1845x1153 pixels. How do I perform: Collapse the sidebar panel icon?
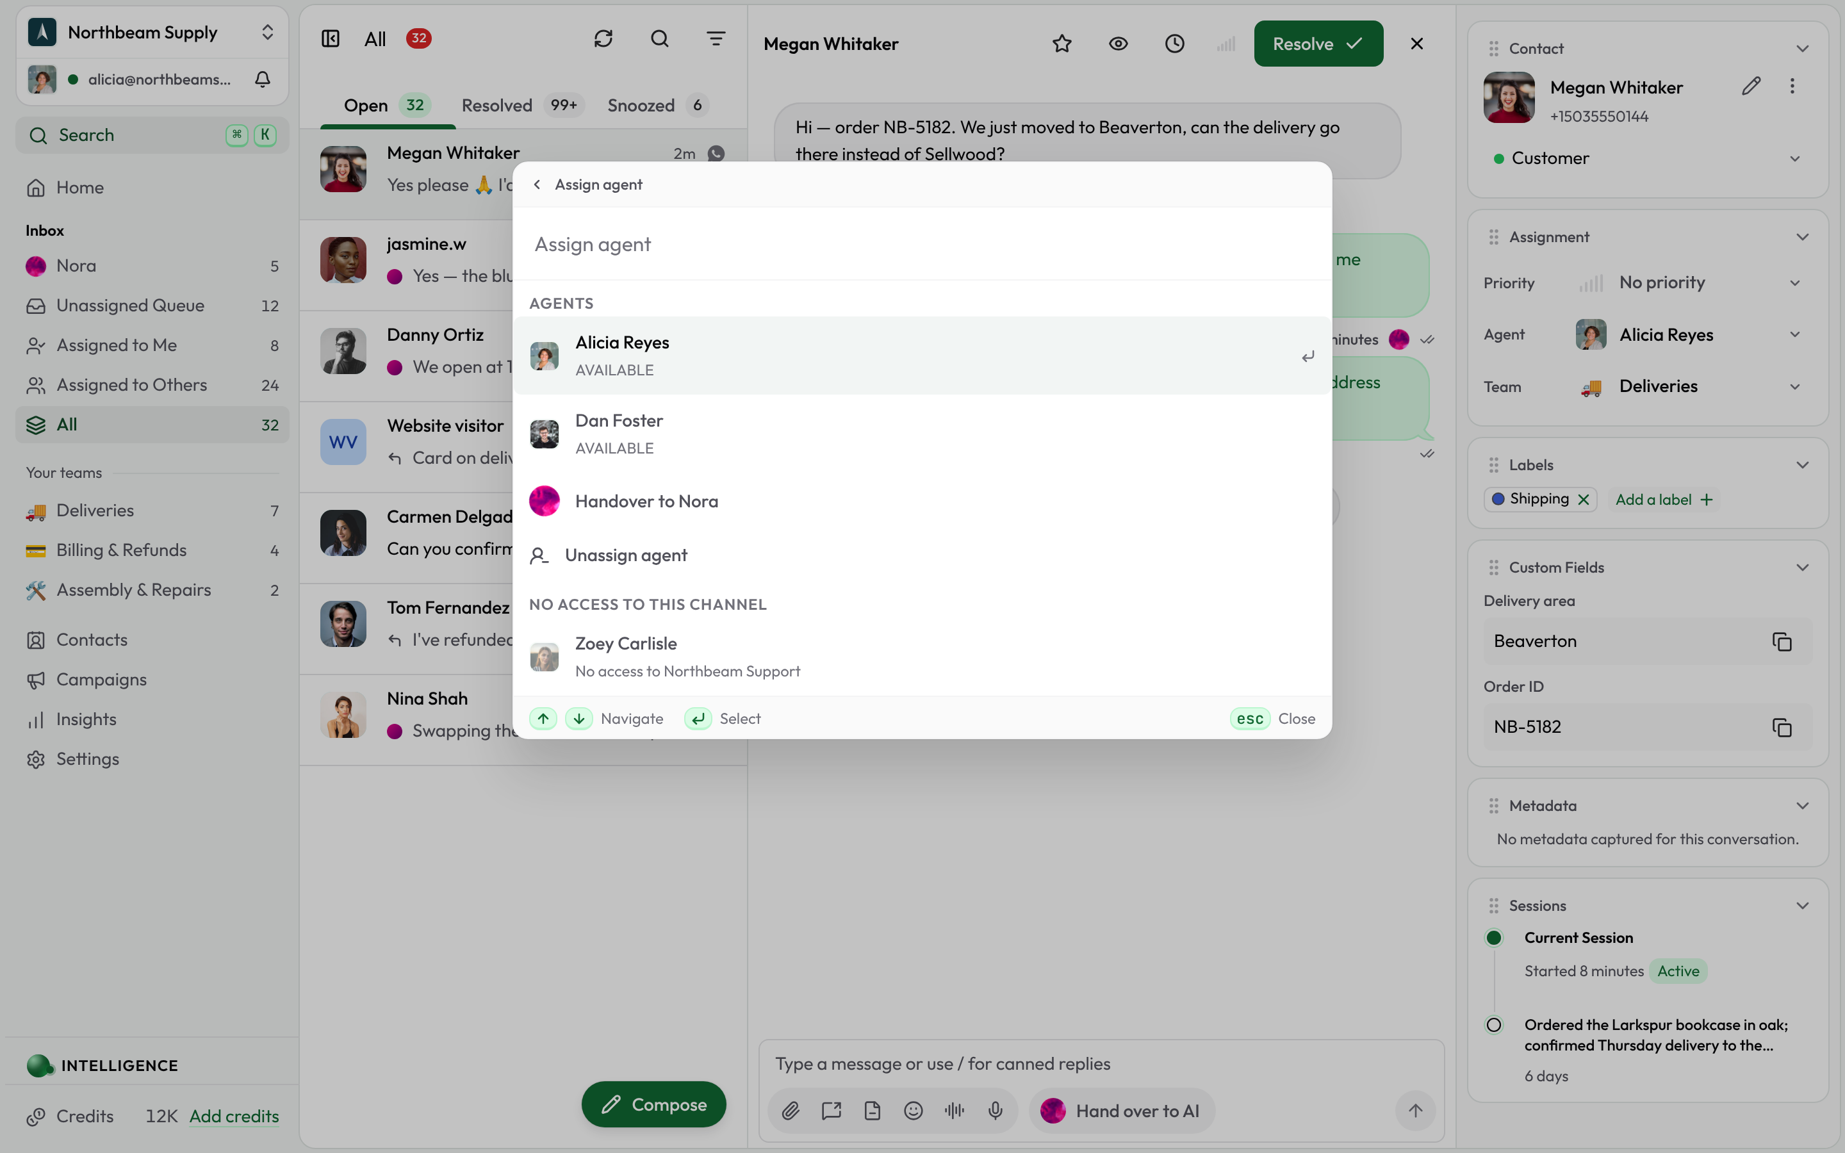click(x=330, y=38)
